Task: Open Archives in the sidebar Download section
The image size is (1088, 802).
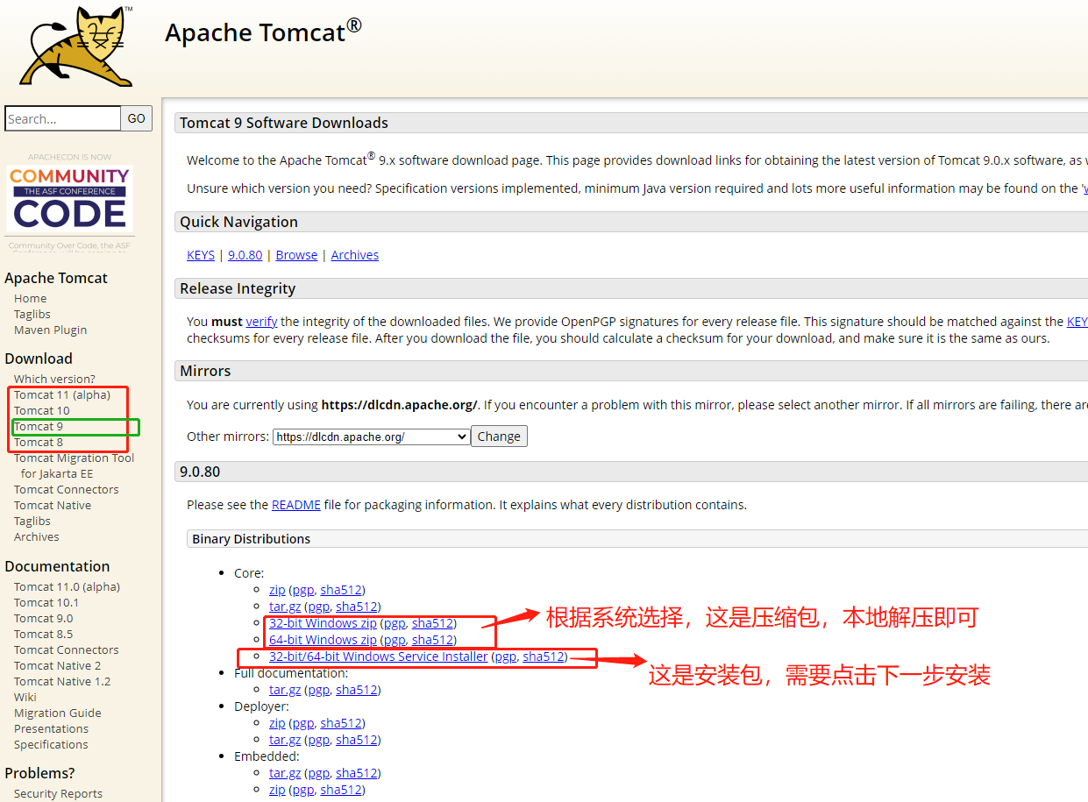Action: coord(37,536)
